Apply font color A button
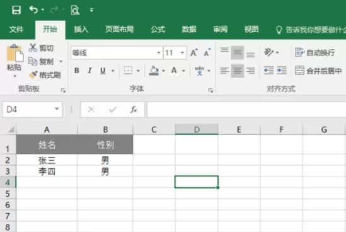 click(174, 71)
